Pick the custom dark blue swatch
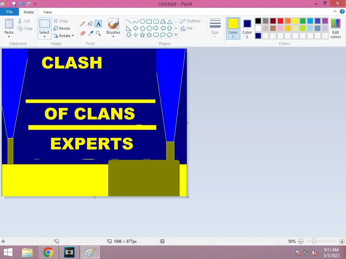This screenshot has width=346, height=259. 258,36
